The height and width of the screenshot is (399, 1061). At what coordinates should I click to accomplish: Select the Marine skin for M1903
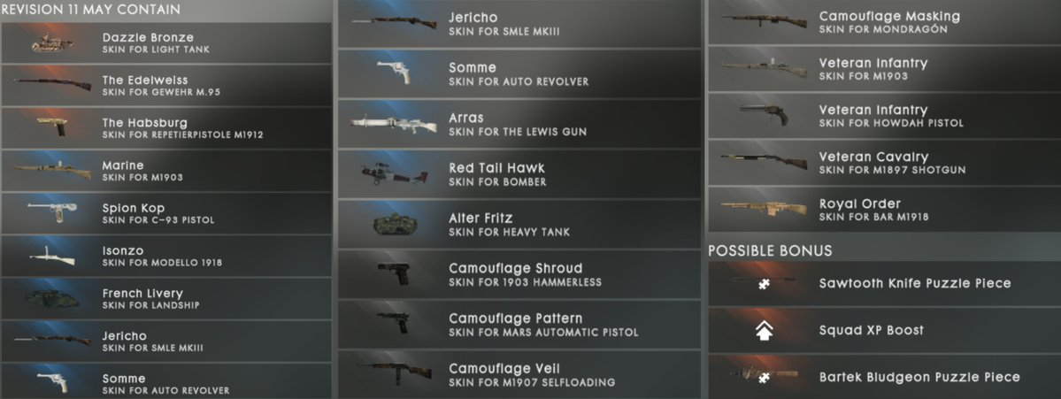(166, 171)
